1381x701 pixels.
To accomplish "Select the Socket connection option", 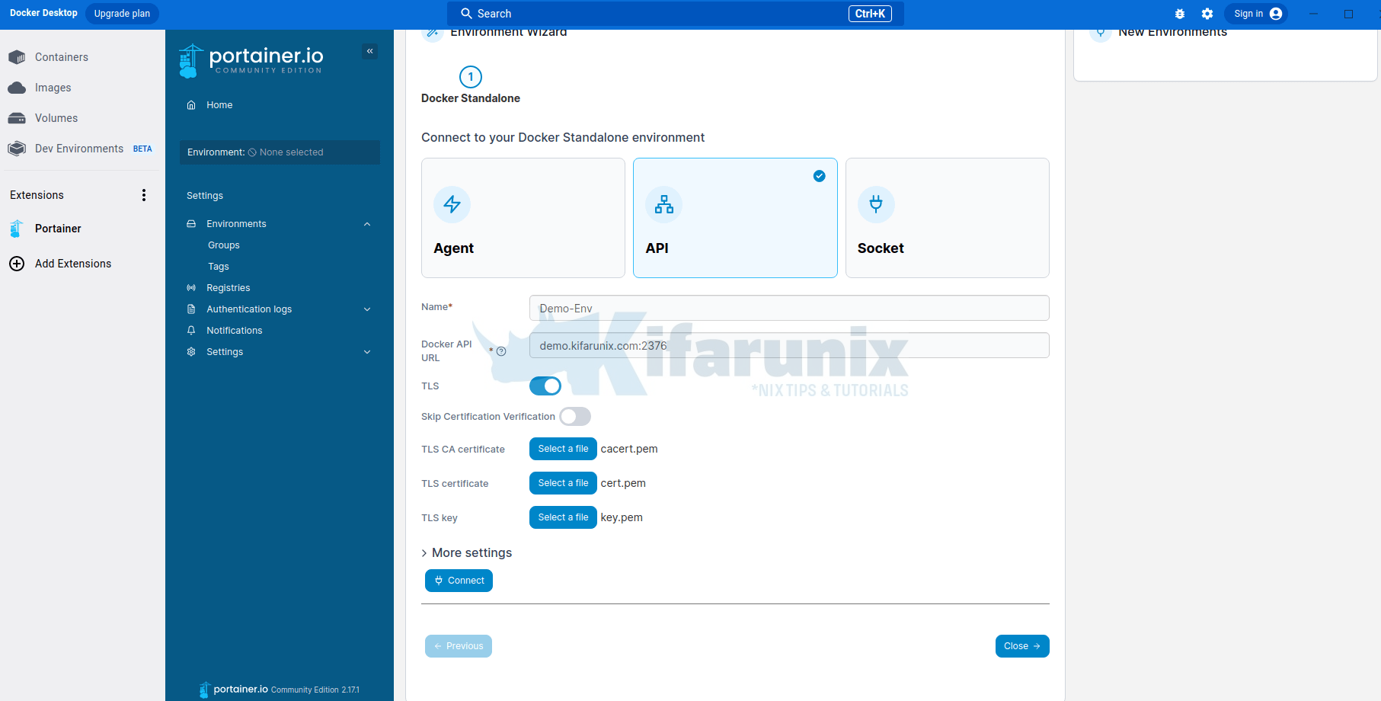I will [x=948, y=218].
